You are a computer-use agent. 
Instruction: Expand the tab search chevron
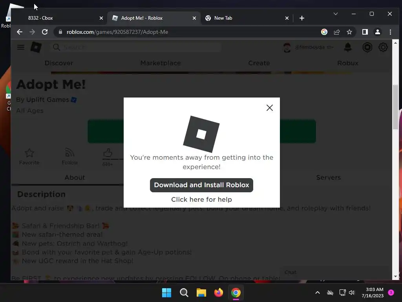(335, 14)
